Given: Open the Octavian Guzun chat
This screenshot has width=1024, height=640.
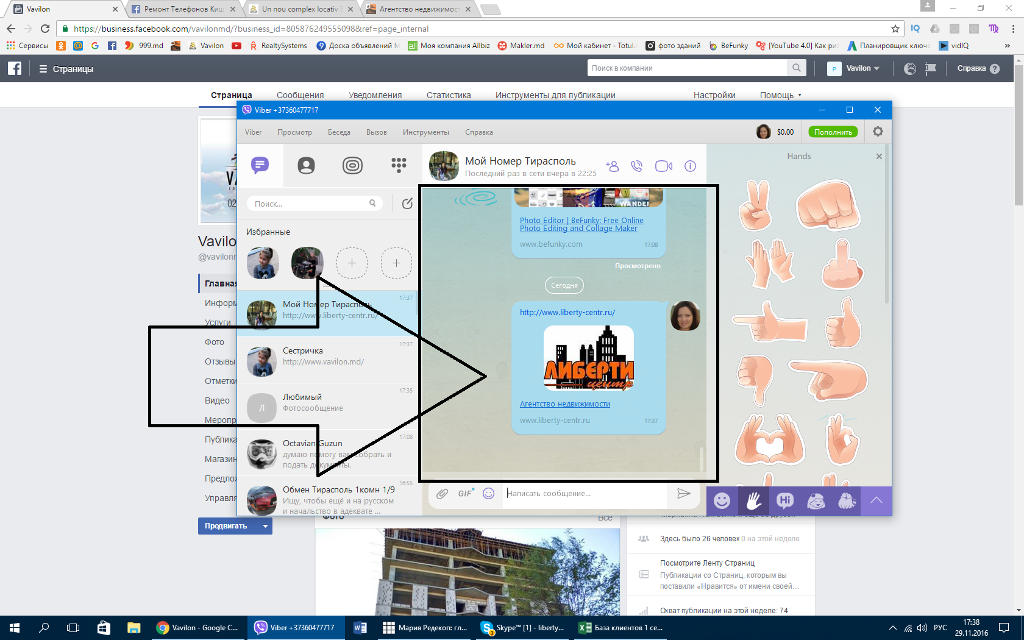Looking at the screenshot, I should (x=328, y=453).
